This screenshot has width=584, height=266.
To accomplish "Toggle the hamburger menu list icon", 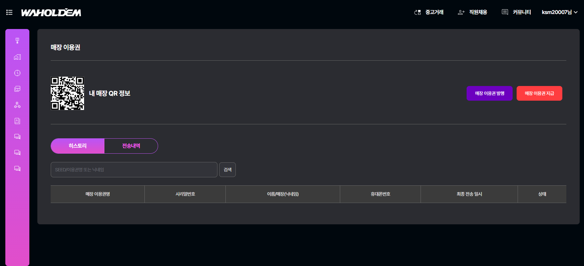I will coord(9,12).
